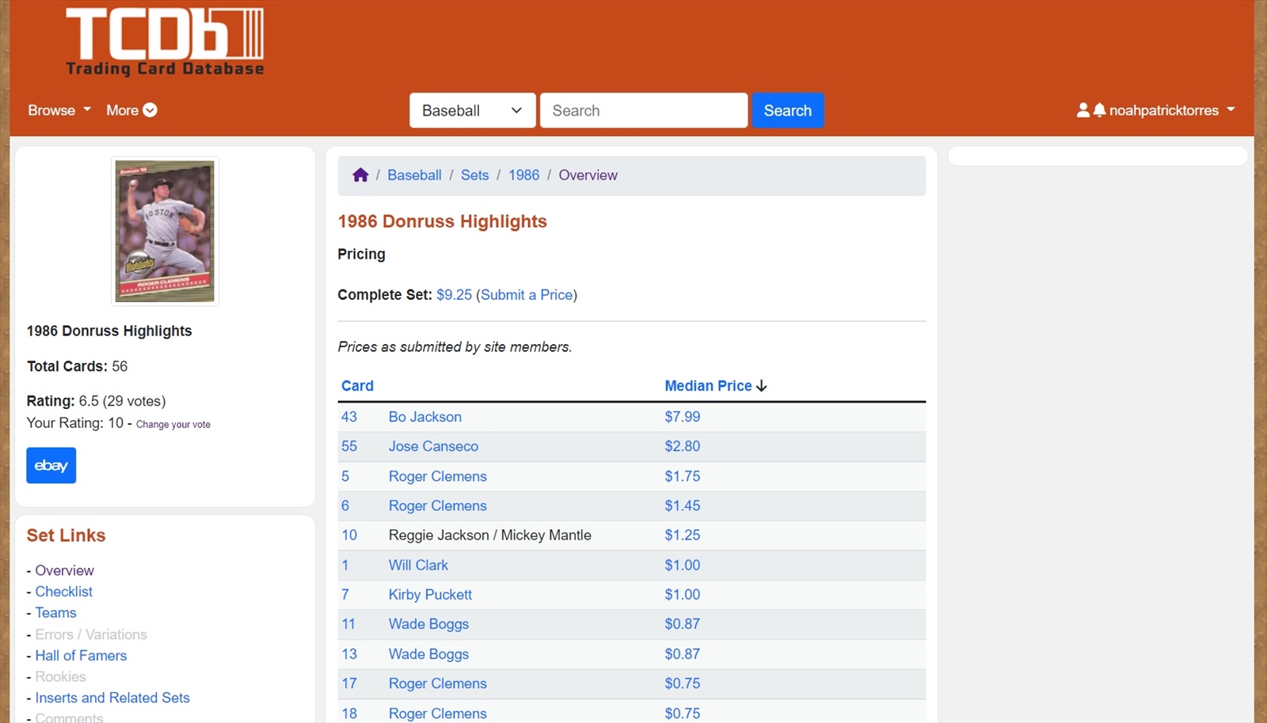This screenshot has width=1267, height=723.
Task: Open Hall of Famers in Set Links
Action: pyautogui.click(x=81, y=656)
